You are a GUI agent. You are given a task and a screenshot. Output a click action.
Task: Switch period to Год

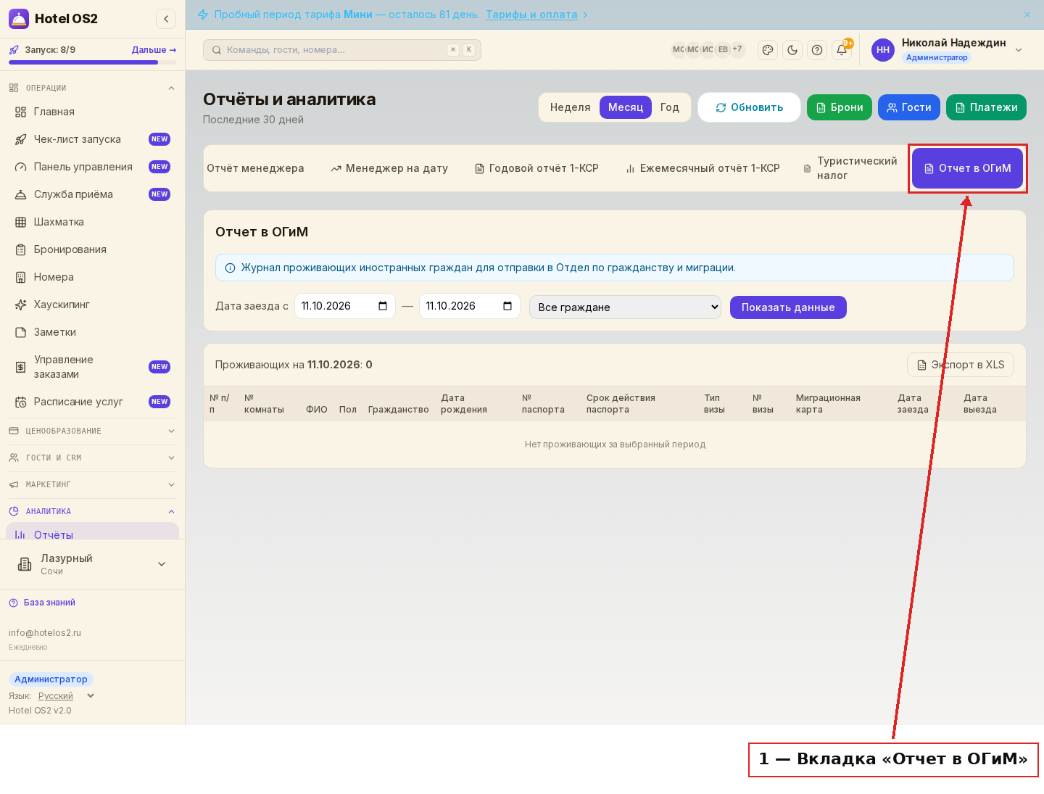(669, 107)
